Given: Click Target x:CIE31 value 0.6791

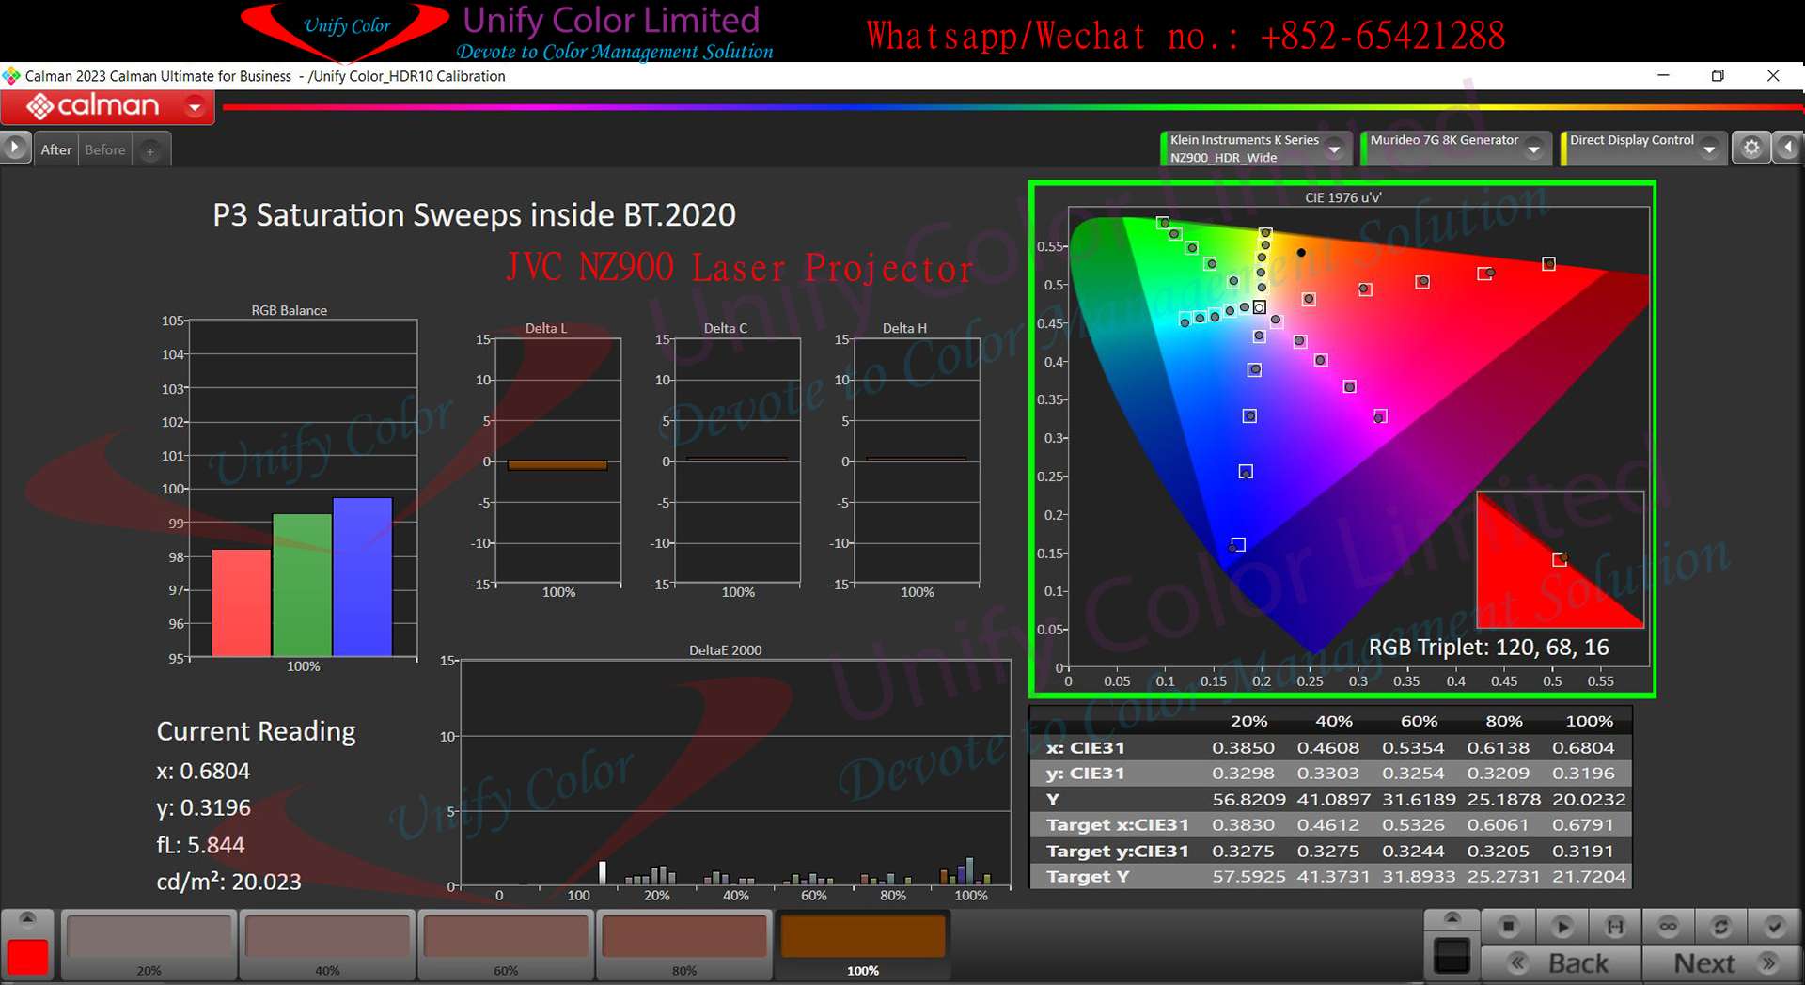Looking at the screenshot, I should pos(1583,824).
